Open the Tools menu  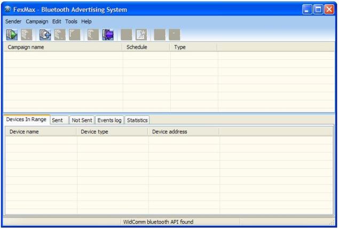tap(71, 21)
